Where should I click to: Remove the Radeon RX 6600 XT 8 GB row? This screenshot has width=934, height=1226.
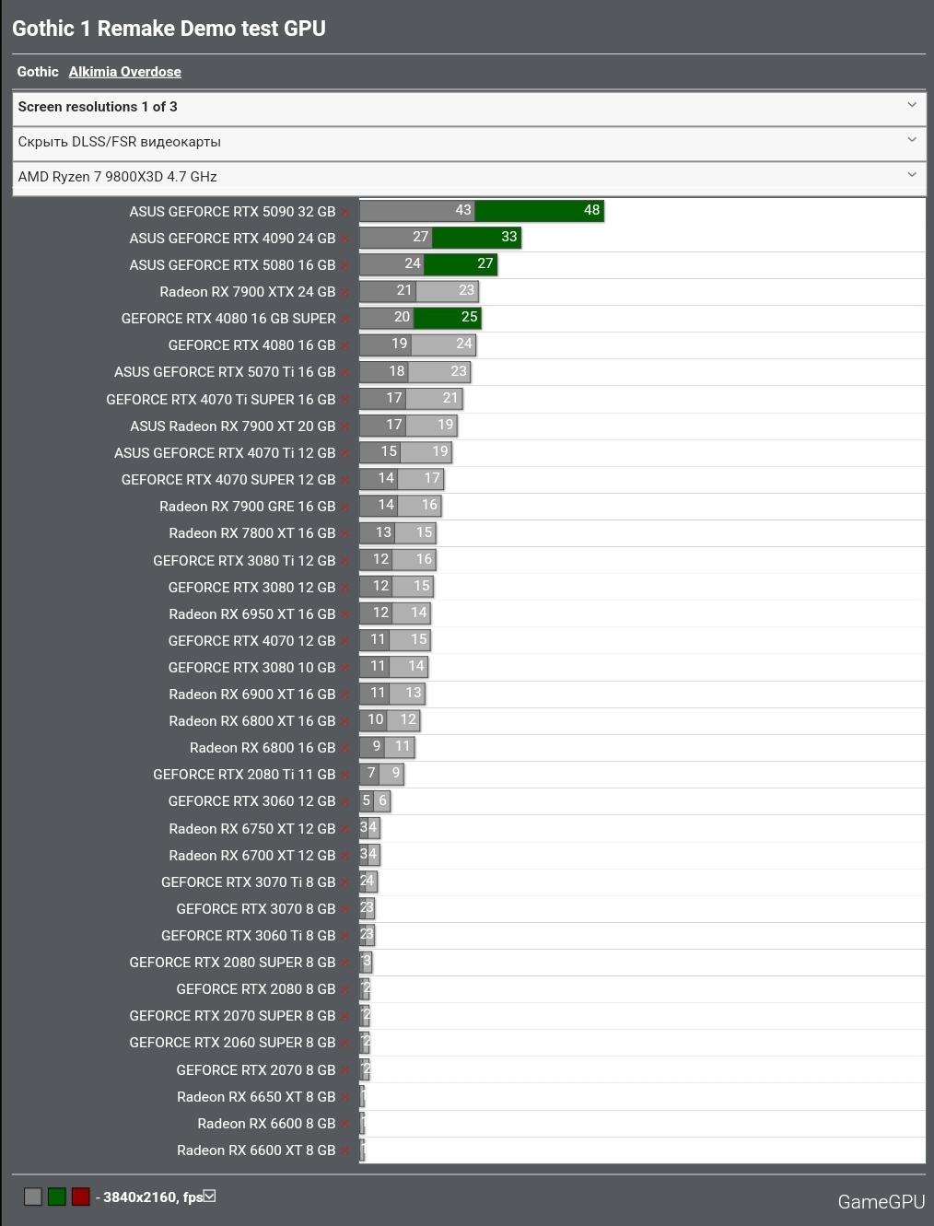tap(345, 1150)
